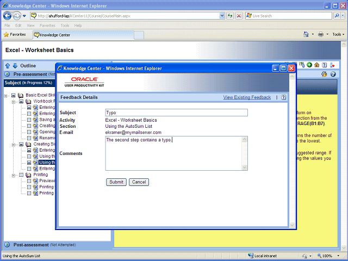Open the Tools menu in menu bar
This screenshot has height=261, width=348.
(65, 26)
